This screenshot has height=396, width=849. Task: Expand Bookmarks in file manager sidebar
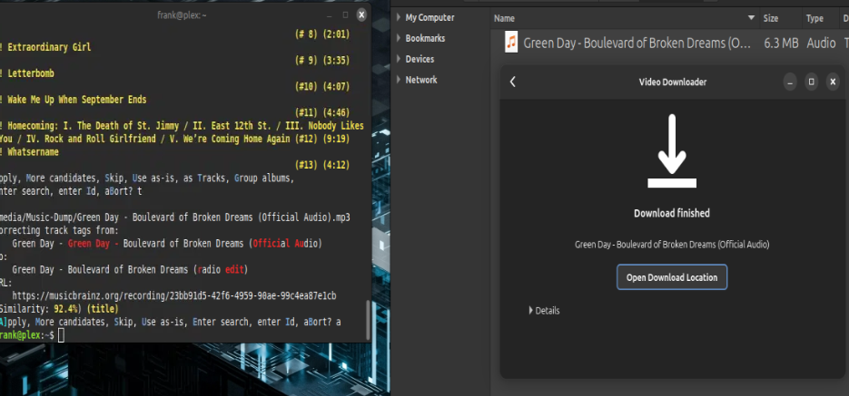click(399, 38)
